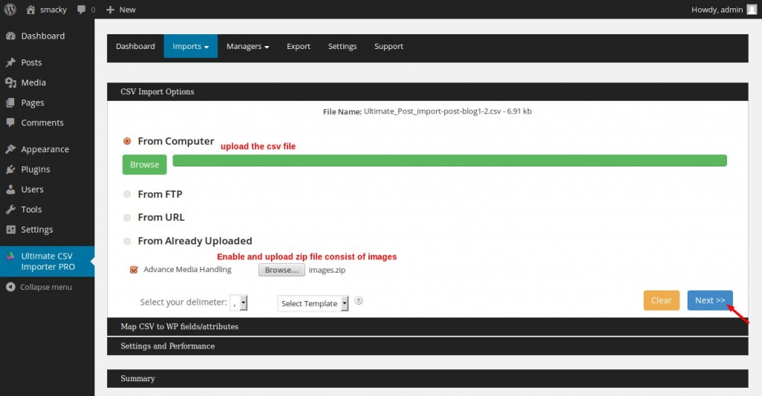This screenshot has height=396, width=762.
Task: Click the green Browse button
Action: click(x=144, y=164)
